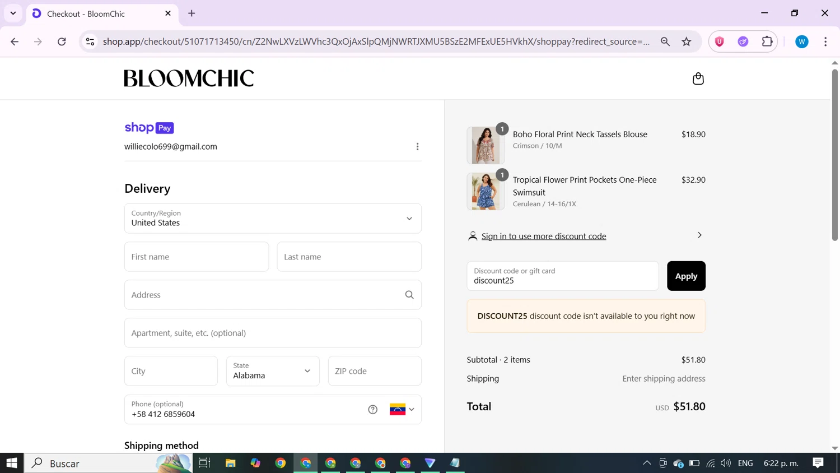Click the Apartment, suite, etc. field
840x473 pixels.
pos(273,333)
